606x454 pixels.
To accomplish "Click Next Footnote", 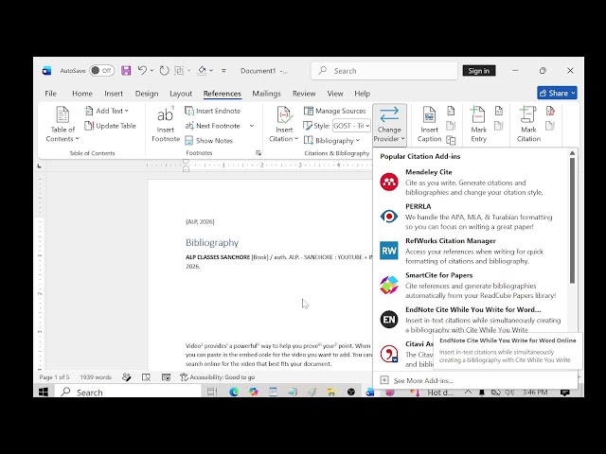I will tap(212, 126).
